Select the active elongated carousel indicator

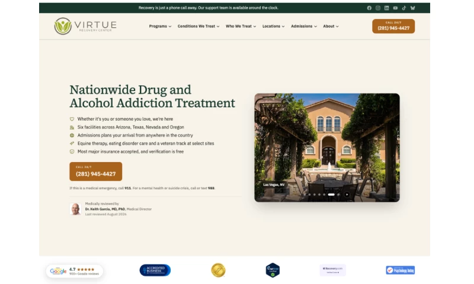pyautogui.click(x=331, y=195)
